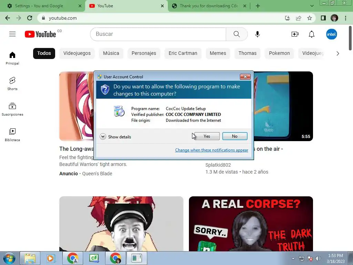353x265 pixels.
Task: Open Splatkid802 channel link
Action: (x=218, y=165)
